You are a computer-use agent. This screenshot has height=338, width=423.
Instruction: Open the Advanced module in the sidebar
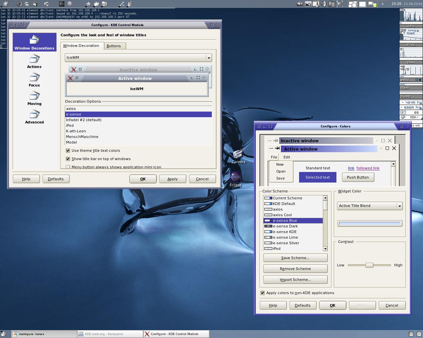click(x=34, y=117)
